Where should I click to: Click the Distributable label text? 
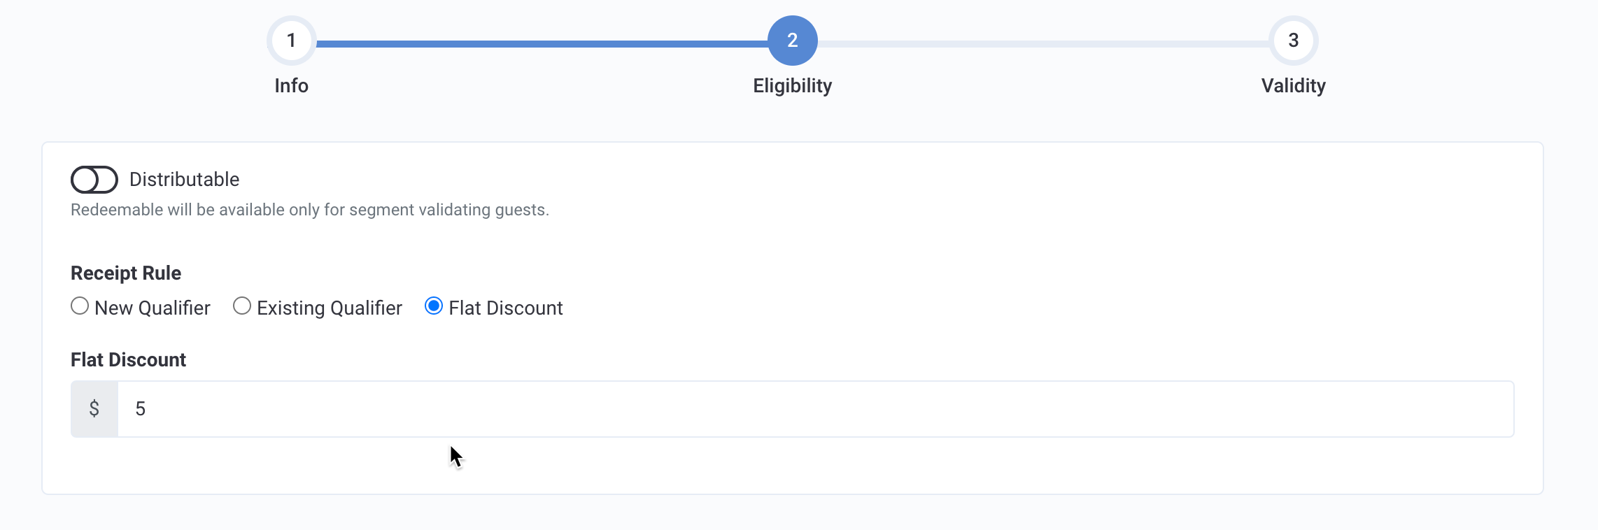185,180
